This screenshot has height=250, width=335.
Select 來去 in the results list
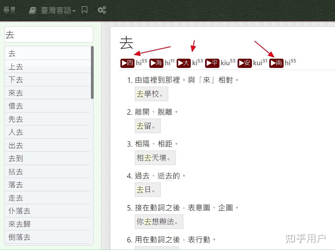point(47,93)
